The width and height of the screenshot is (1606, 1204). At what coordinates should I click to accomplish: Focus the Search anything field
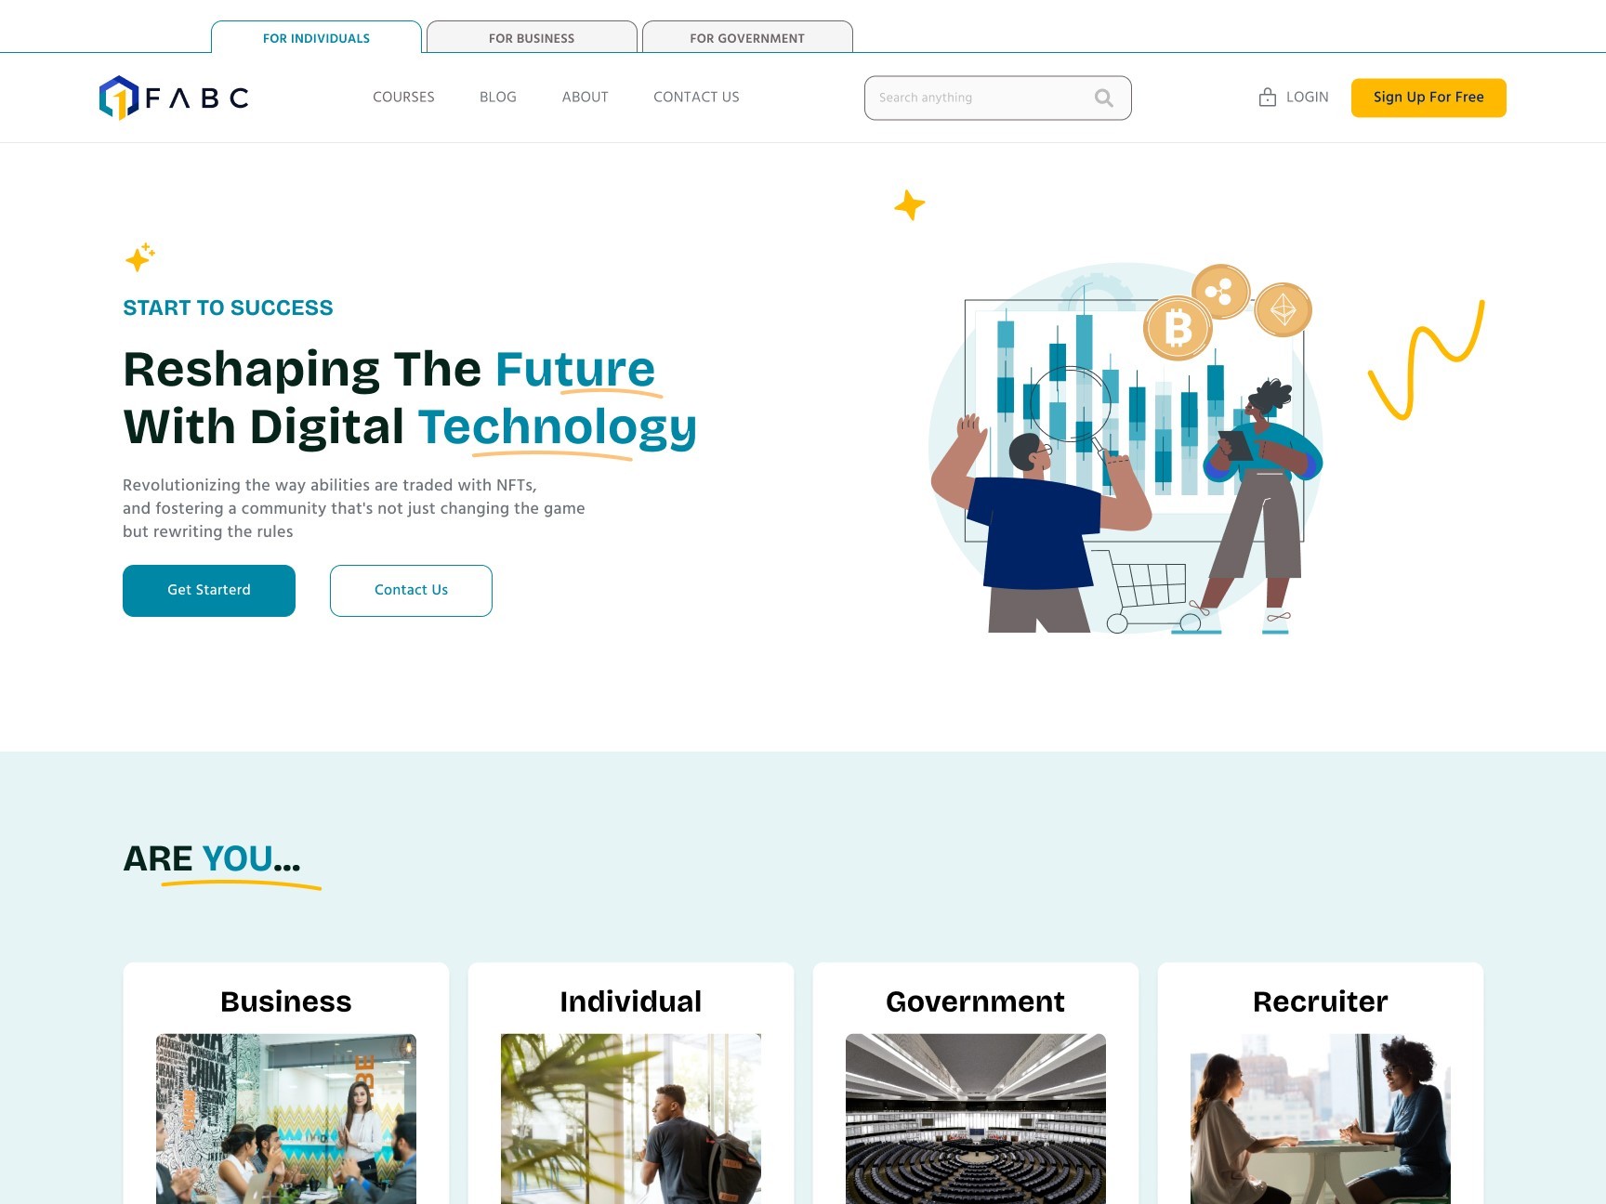(997, 98)
